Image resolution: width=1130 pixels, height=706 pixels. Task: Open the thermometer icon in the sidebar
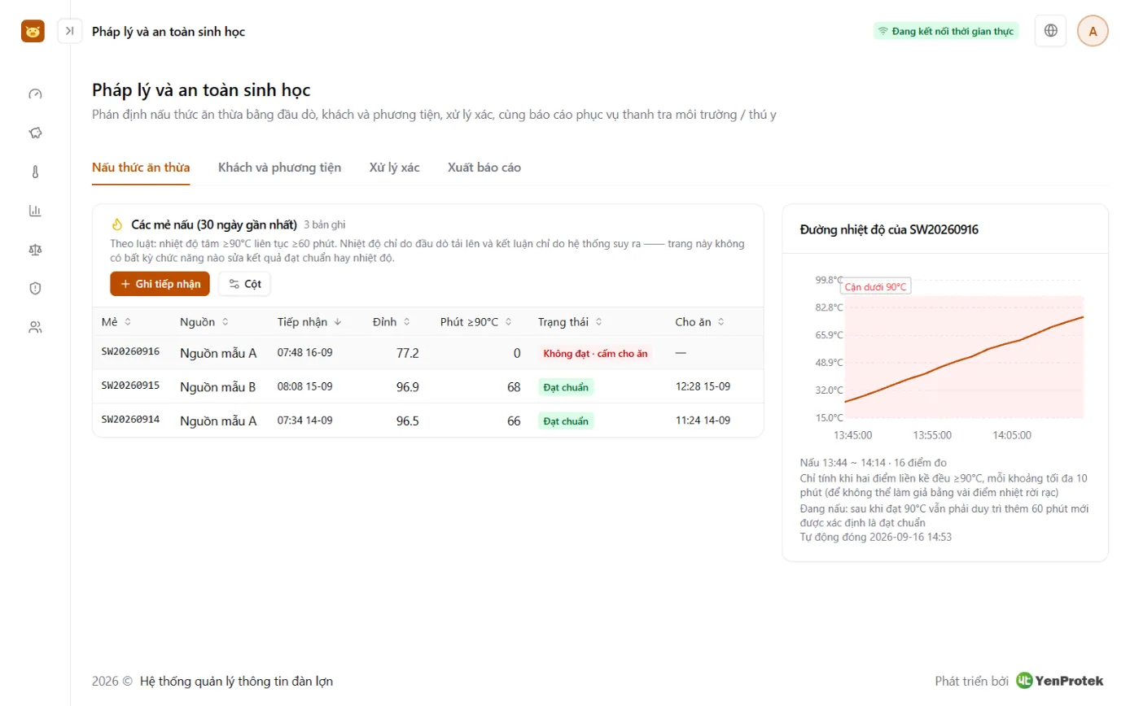point(35,172)
